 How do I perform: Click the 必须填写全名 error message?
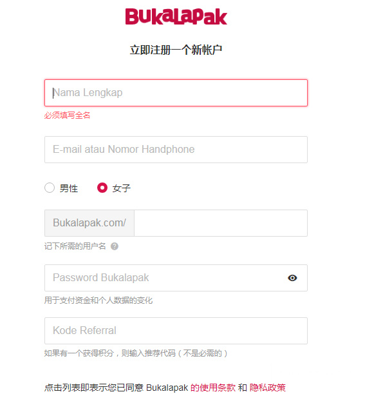[67, 115]
